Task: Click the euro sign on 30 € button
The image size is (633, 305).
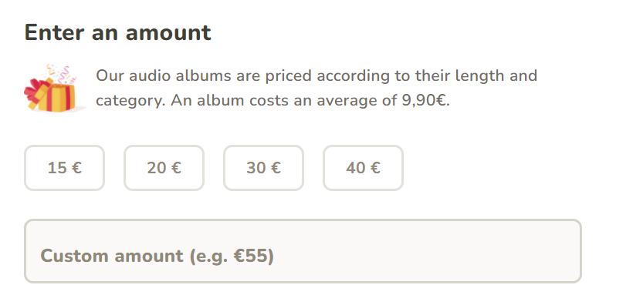Action: tap(276, 168)
